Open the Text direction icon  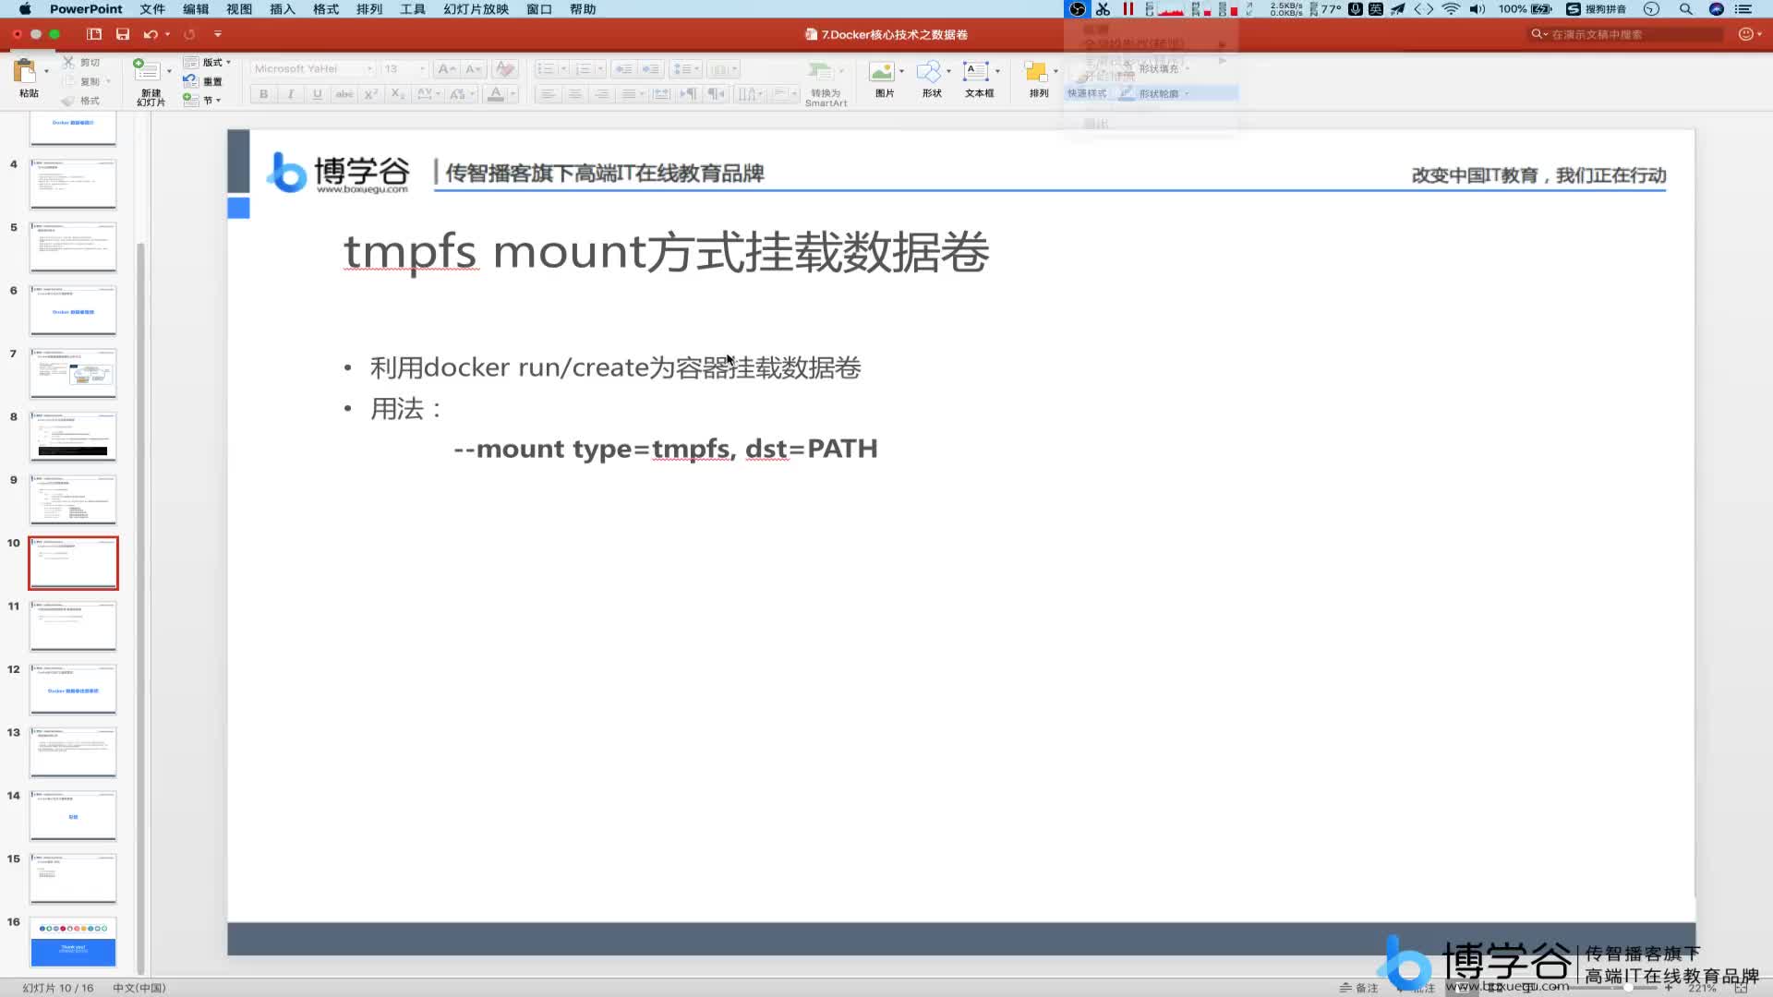tap(749, 94)
